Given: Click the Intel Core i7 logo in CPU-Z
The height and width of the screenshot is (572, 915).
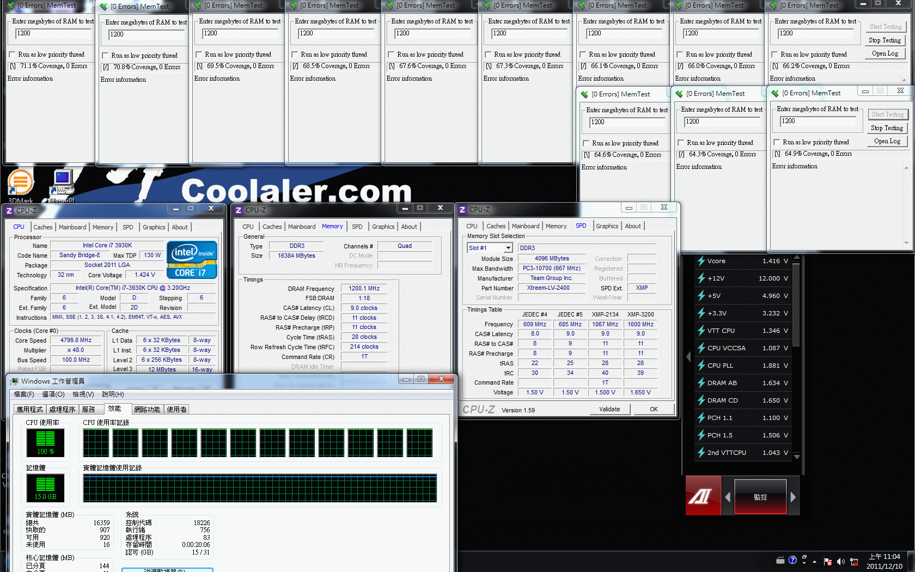Looking at the screenshot, I should [x=192, y=260].
